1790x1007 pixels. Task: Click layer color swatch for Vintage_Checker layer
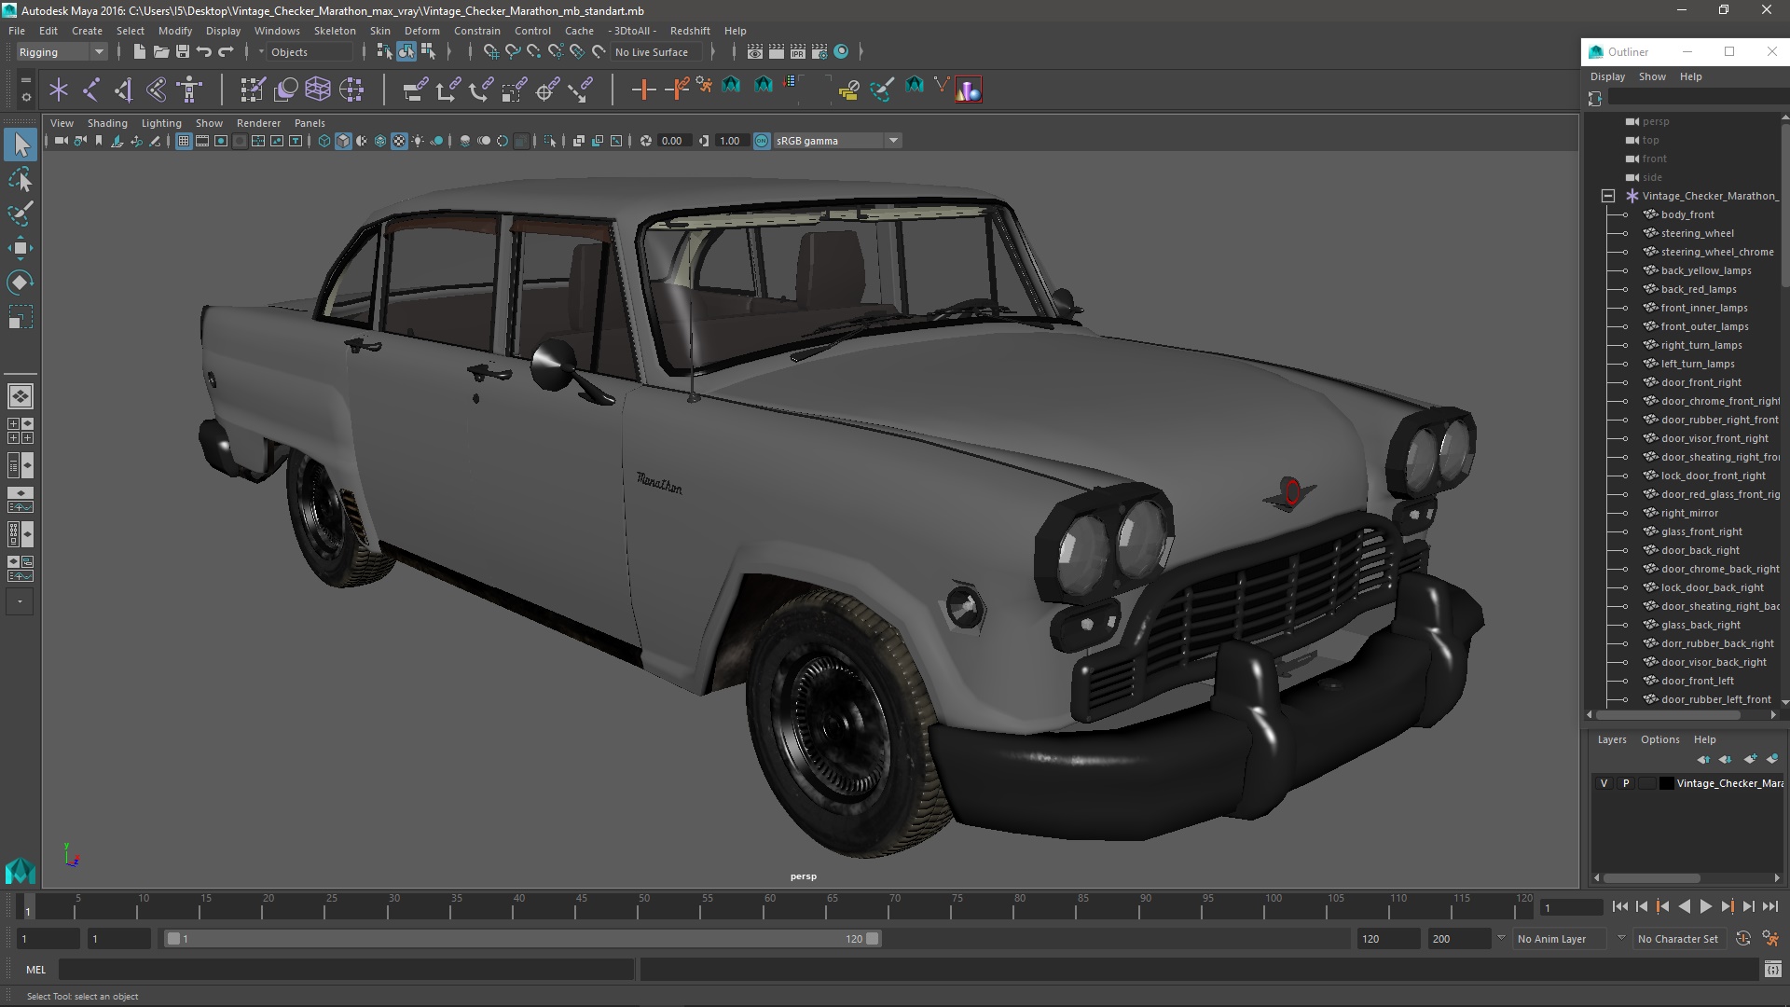coord(1666,783)
